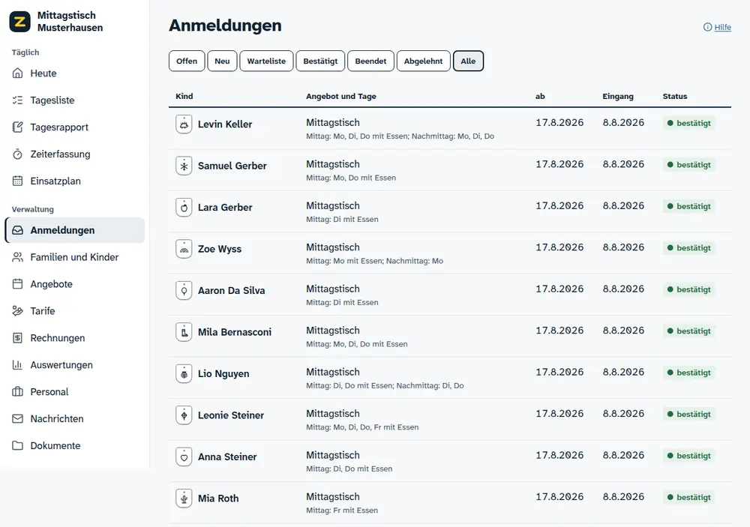Open the Personal page
Image resolution: width=750 pixels, height=527 pixels.
click(x=74, y=391)
